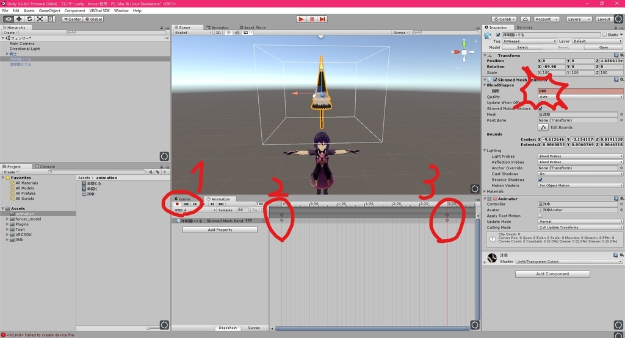Select the Rect transform tool
Viewport: 625px width, 338px height.
click(50, 19)
